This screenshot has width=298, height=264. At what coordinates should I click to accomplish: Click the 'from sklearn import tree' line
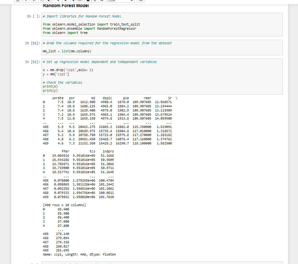65,33
